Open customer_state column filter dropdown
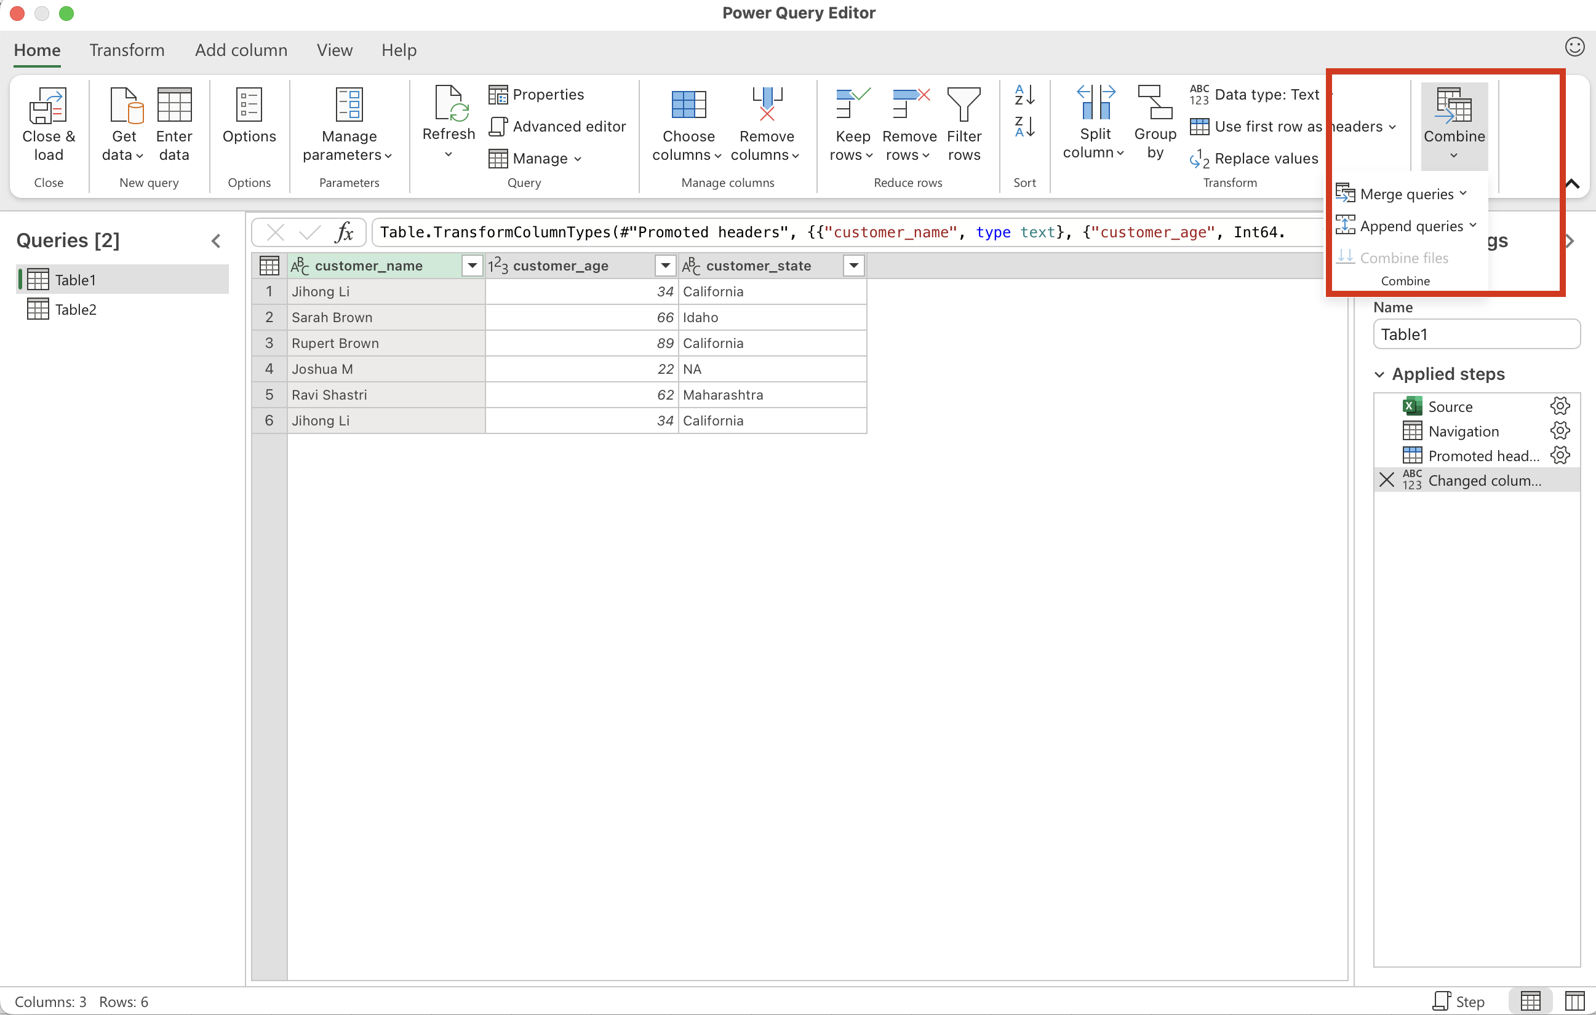This screenshot has width=1596, height=1015. (853, 266)
